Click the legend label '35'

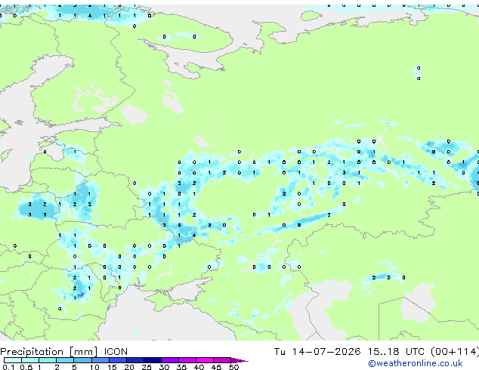pos(181,367)
